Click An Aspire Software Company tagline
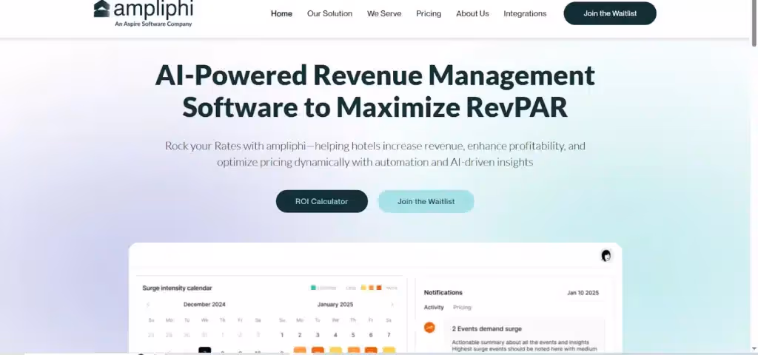 [x=153, y=24]
